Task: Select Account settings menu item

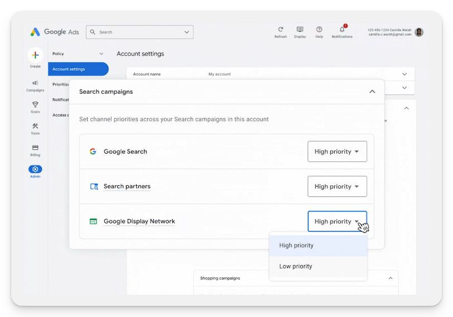Action: [78, 69]
